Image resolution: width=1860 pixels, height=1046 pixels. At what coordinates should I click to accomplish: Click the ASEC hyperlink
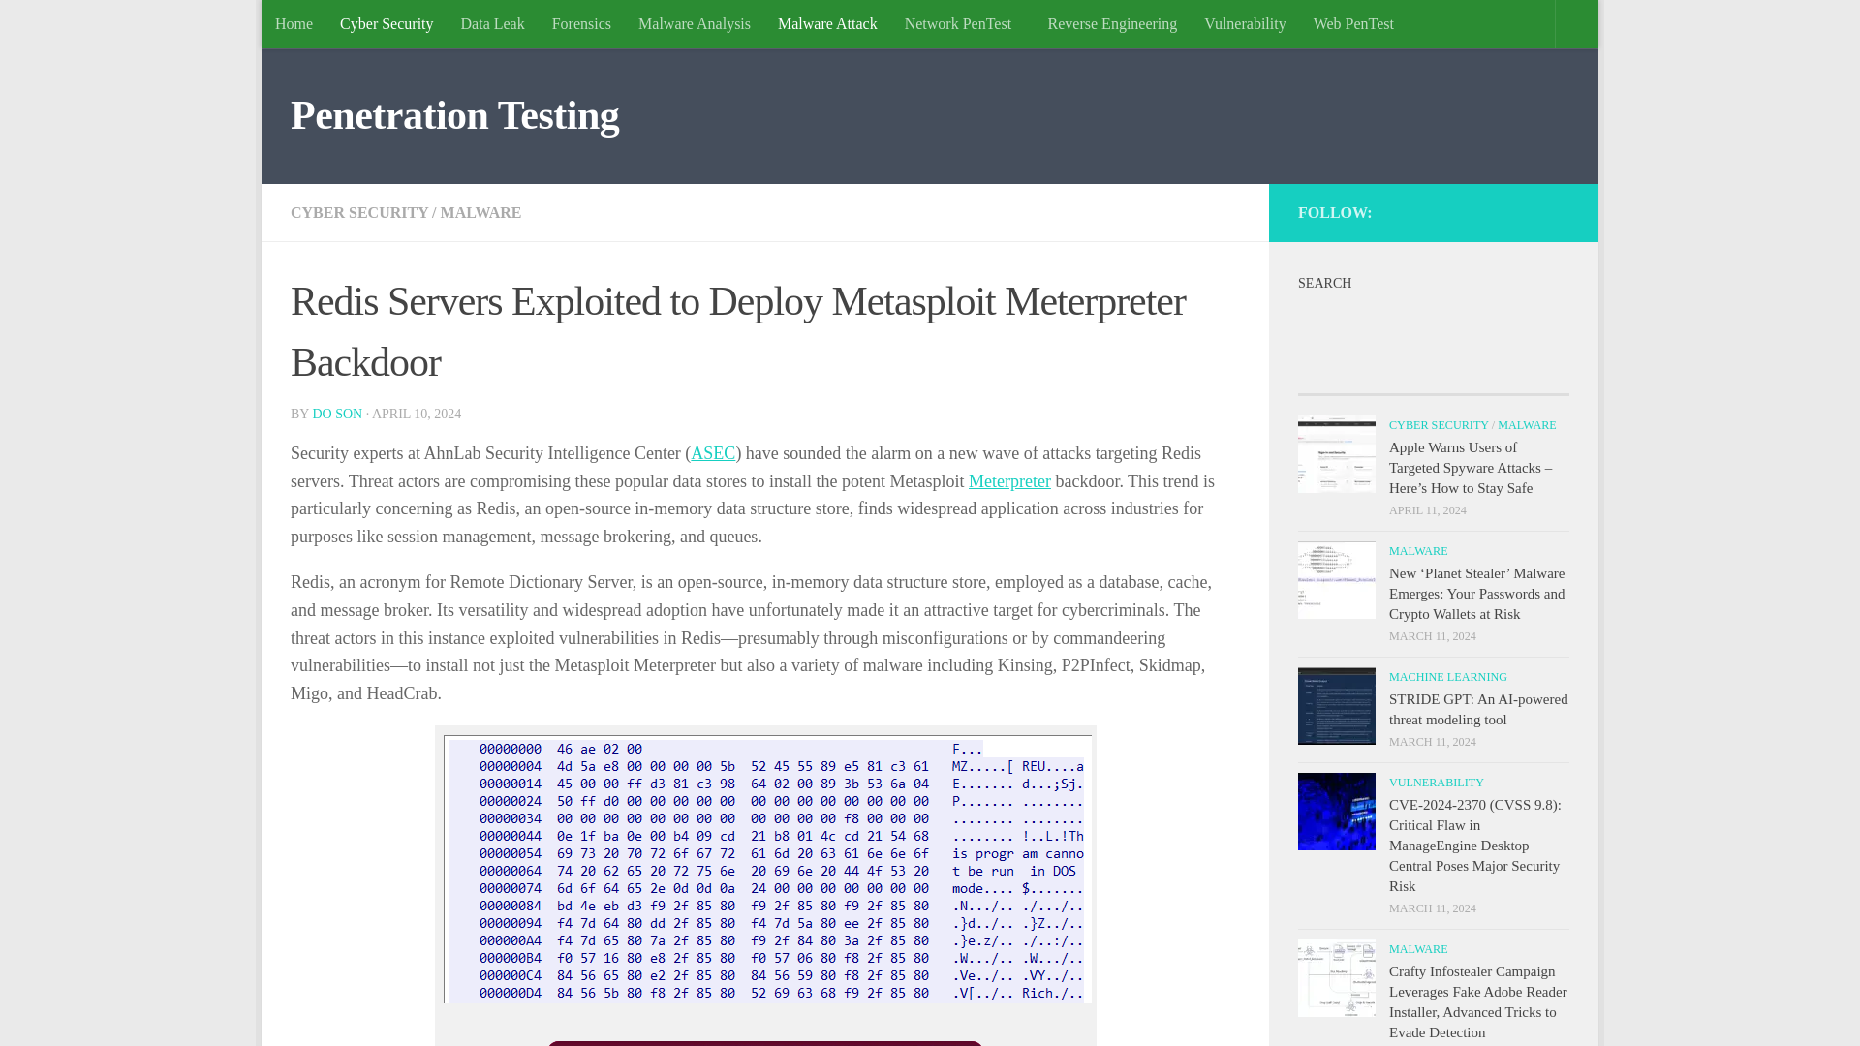click(713, 452)
